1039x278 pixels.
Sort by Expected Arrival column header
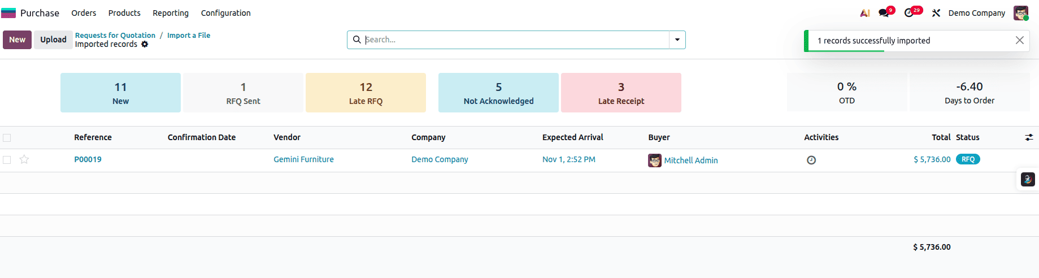[572, 137]
